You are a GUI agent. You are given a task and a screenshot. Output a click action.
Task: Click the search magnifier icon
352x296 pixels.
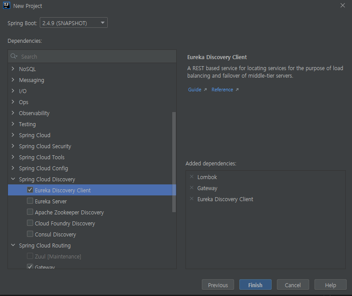pos(14,56)
